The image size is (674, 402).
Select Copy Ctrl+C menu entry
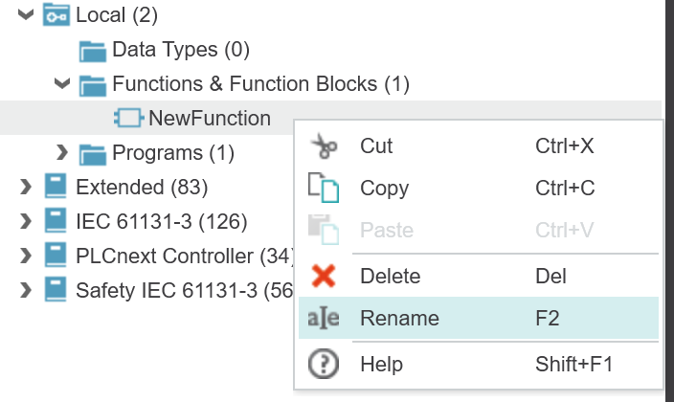coord(479,188)
